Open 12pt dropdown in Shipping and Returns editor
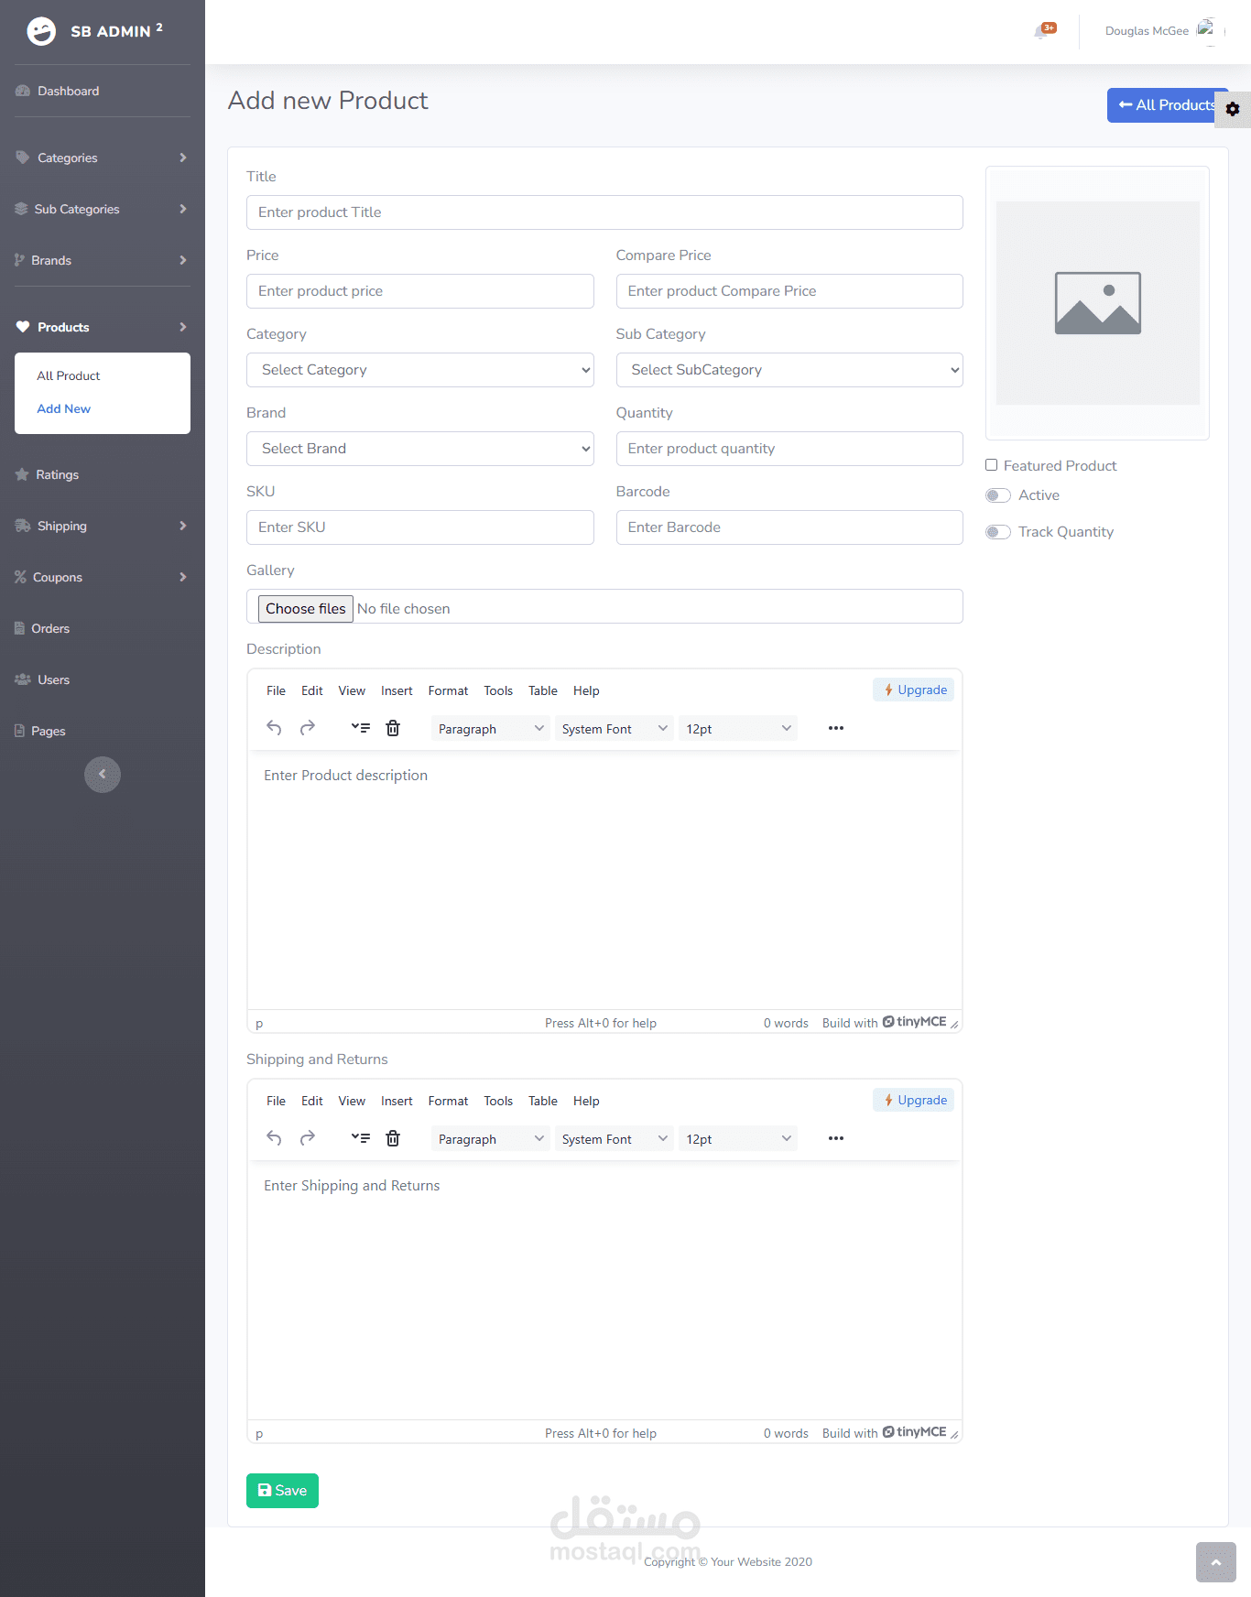This screenshot has width=1251, height=1597. pos(738,1139)
